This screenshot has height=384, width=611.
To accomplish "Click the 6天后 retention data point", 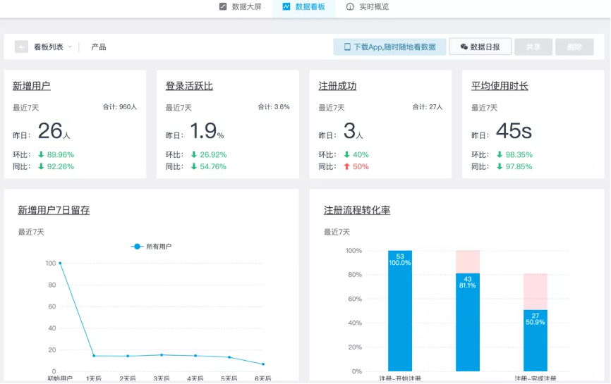I will tap(263, 364).
